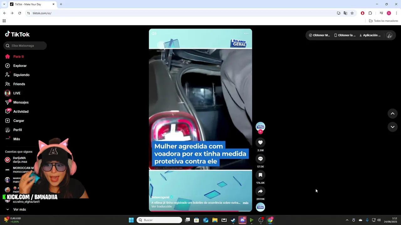Open the Windows Start menu

click(131, 220)
